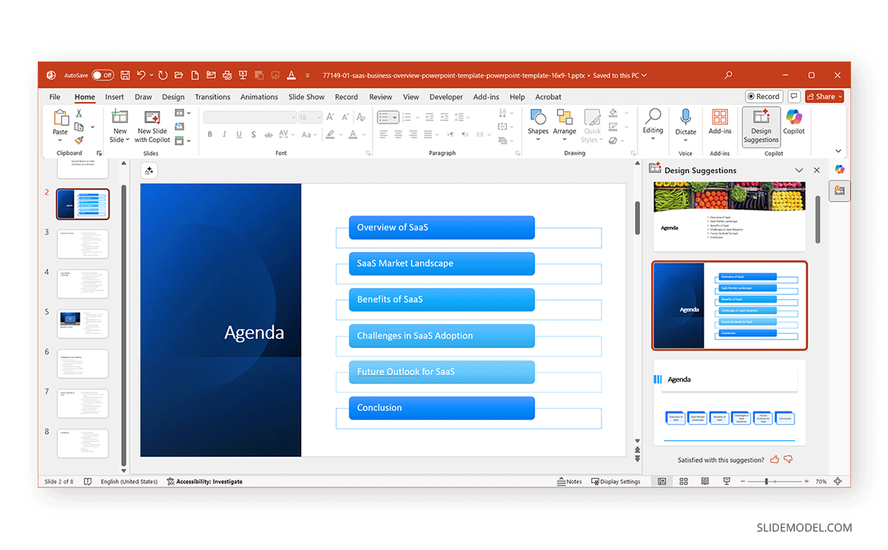
Task: Select the Strikethrough formatting icon
Action: pyautogui.click(x=254, y=134)
